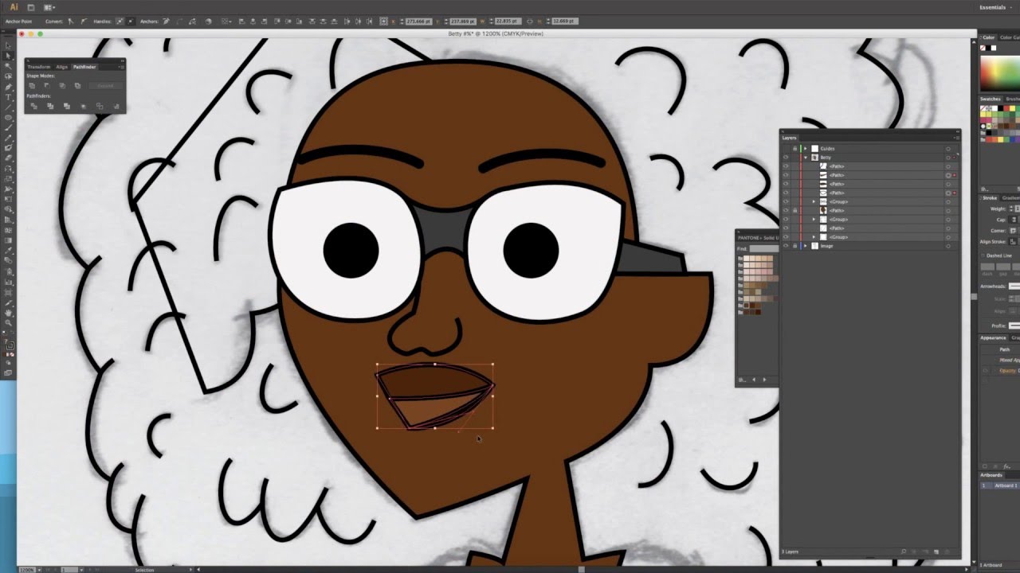This screenshot has width=1020, height=573.
Task: Select the Direct Selection tool
Action: (8, 56)
